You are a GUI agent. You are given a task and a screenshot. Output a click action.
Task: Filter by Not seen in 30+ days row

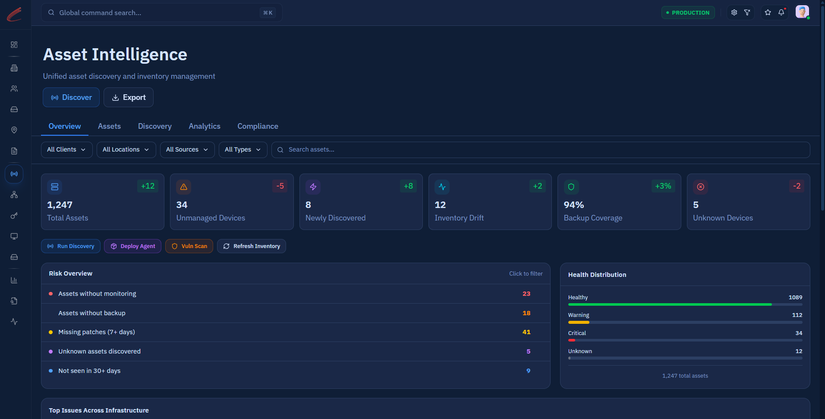(x=296, y=371)
